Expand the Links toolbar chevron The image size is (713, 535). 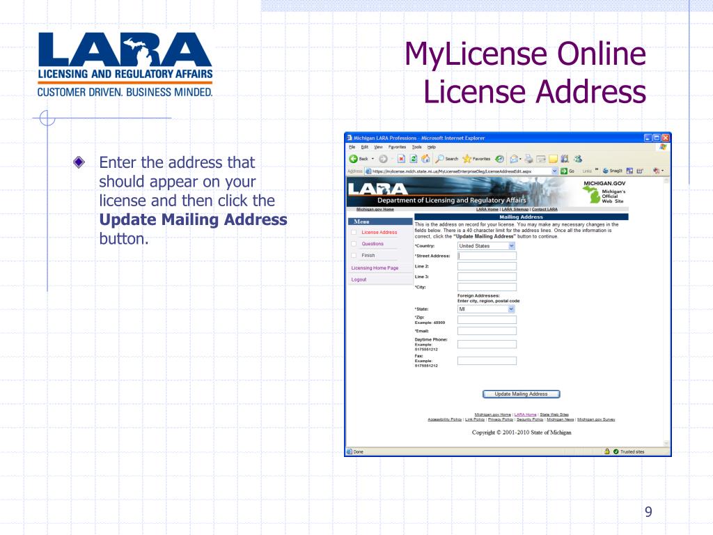point(597,171)
